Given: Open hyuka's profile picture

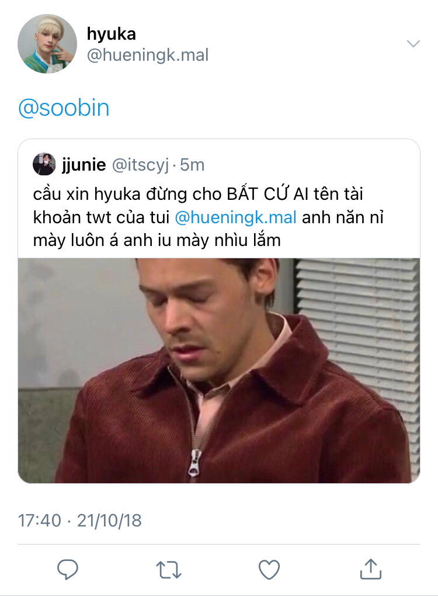Looking at the screenshot, I should [47, 44].
